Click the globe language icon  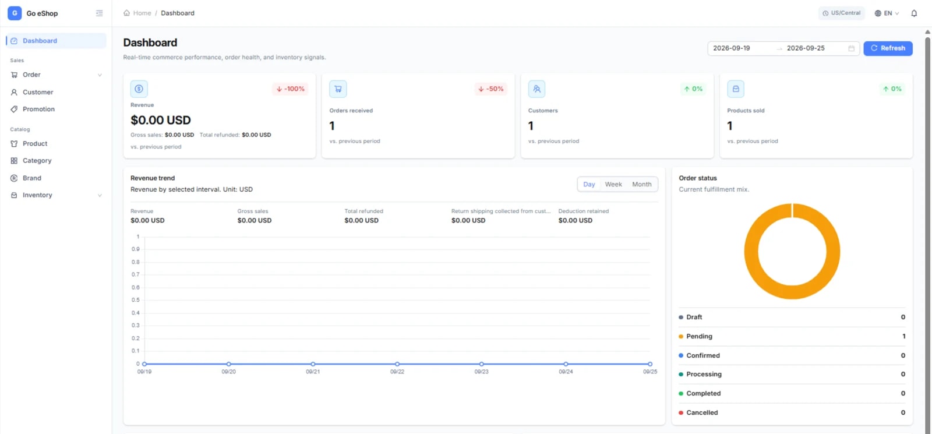[878, 13]
